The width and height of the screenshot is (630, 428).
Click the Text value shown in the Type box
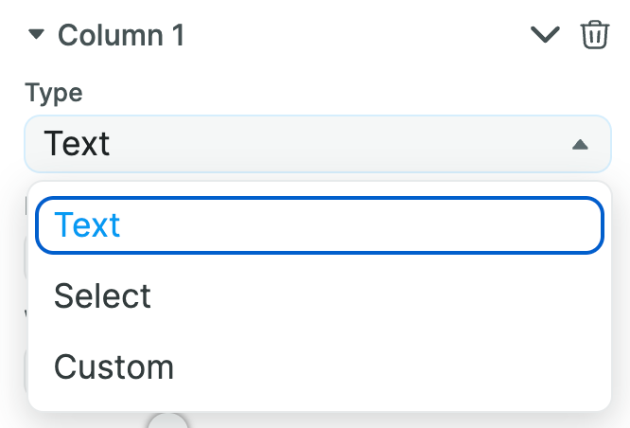click(77, 144)
